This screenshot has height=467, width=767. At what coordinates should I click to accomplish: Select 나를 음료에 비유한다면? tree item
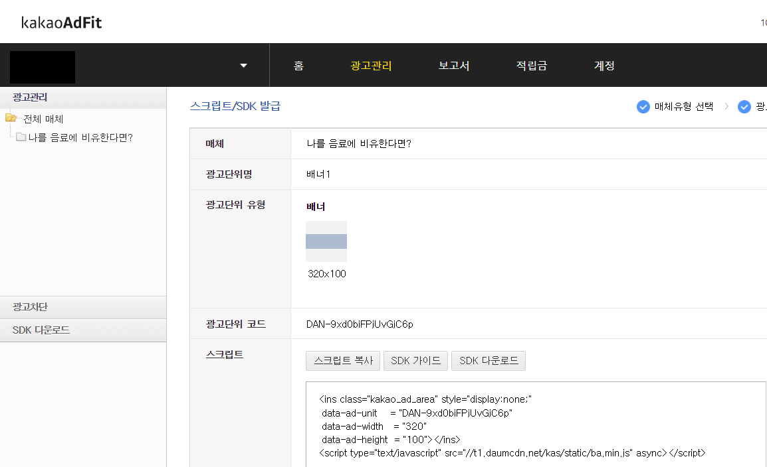click(x=80, y=137)
